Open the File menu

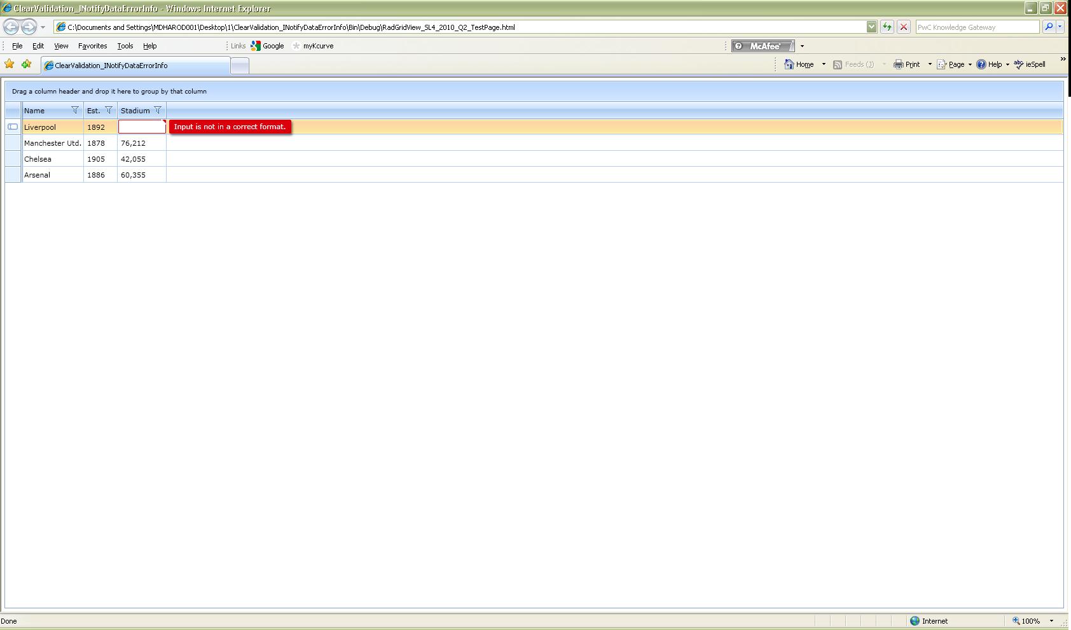[17, 46]
